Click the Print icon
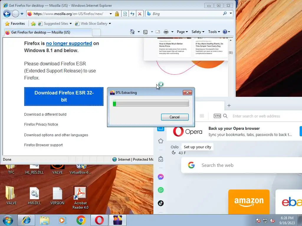 tap(166, 32)
